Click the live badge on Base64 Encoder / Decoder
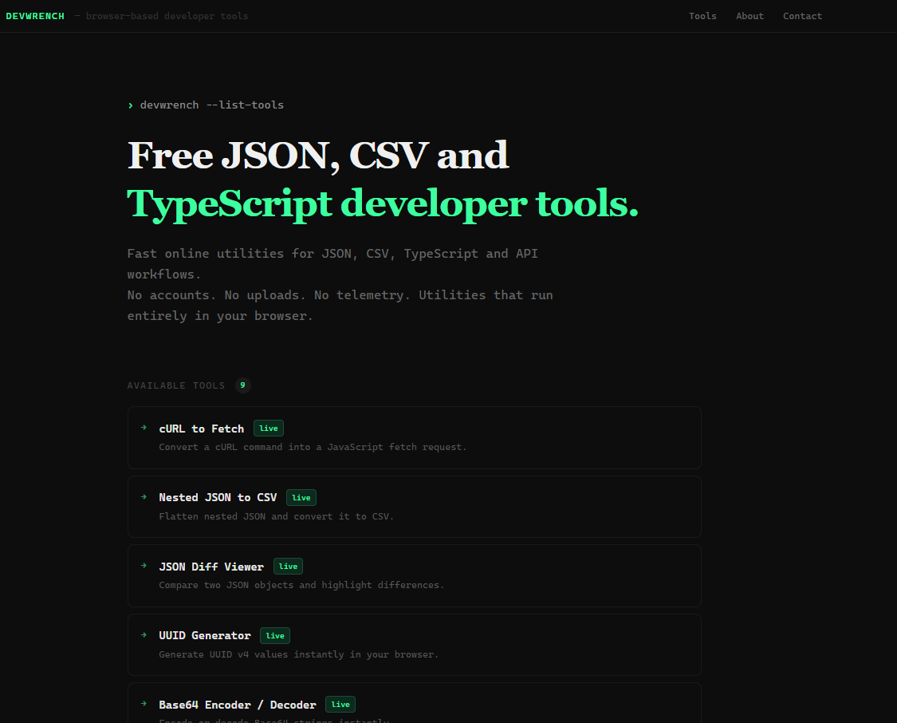 (340, 704)
